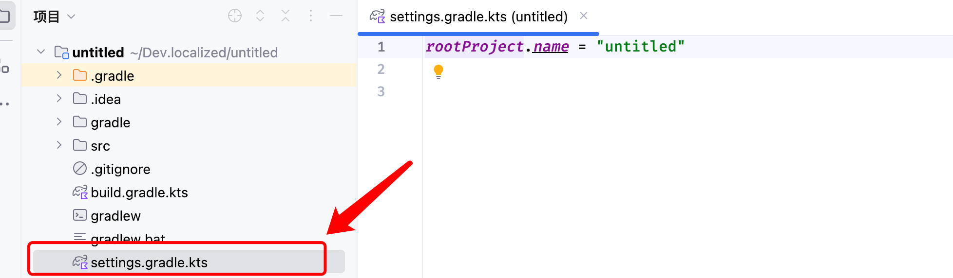Click the yellow lightbulb quick-fix icon
Screen dimensions: 953x278
coord(438,71)
